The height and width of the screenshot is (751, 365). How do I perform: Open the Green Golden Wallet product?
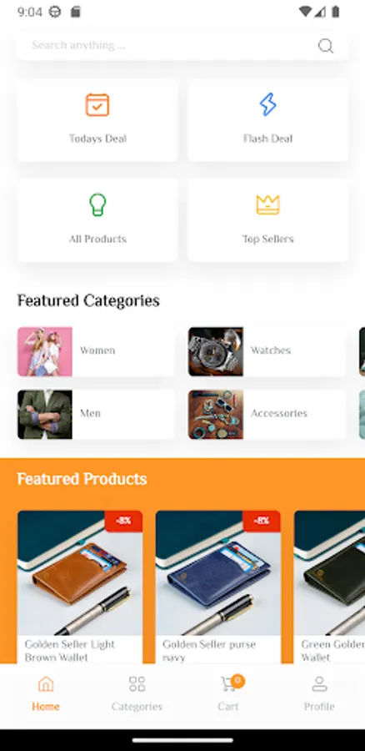330,587
